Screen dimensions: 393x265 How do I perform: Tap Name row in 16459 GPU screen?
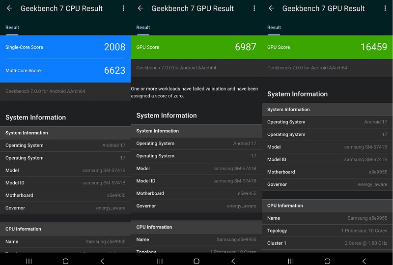pos(327,218)
